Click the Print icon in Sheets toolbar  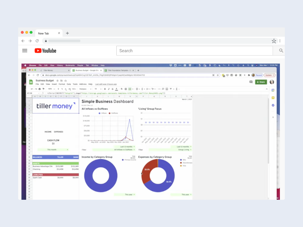click(40, 89)
